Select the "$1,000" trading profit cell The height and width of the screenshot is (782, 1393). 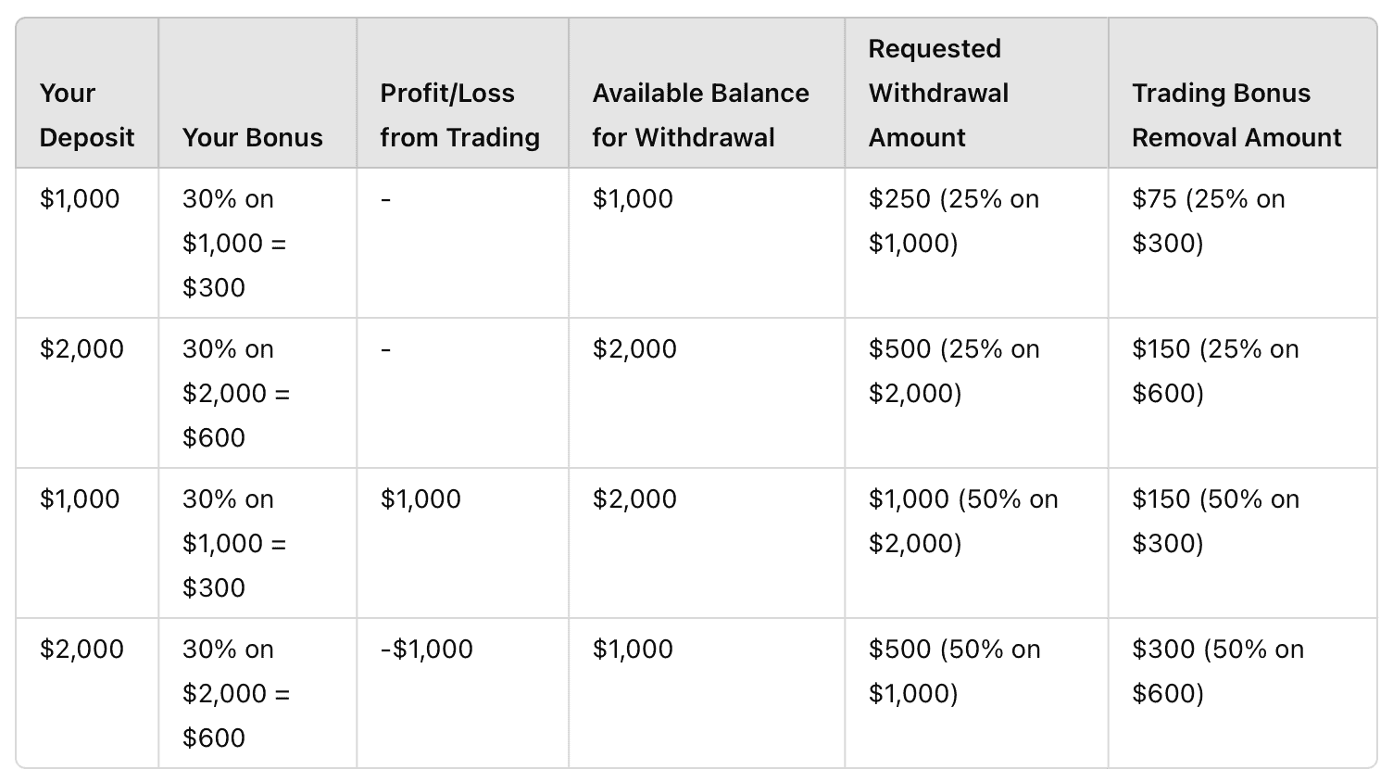point(420,498)
